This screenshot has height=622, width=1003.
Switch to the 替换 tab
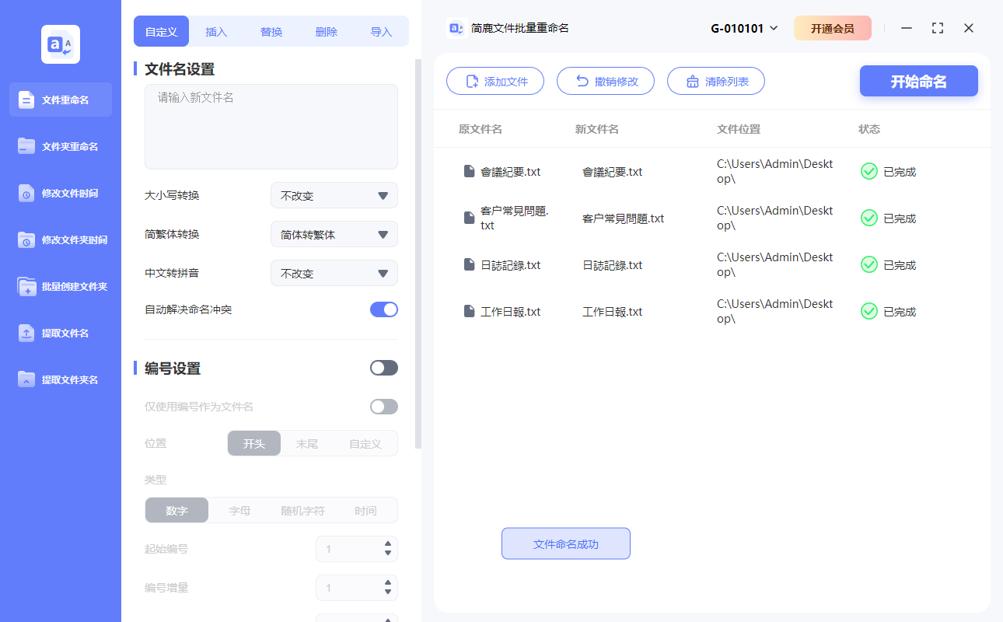(x=271, y=31)
